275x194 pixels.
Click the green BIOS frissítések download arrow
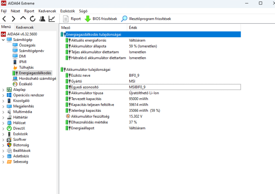pyautogui.click(x=88, y=19)
